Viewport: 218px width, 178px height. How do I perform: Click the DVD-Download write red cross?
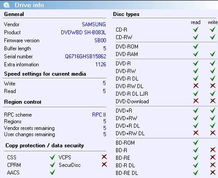[213, 101]
